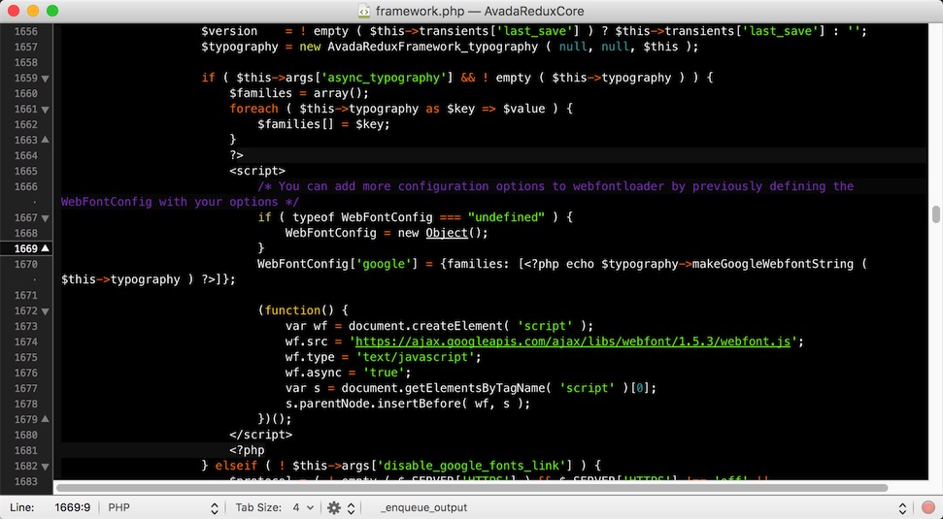Click the fold end marker at line 1663
The width and height of the screenshot is (943, 519).
click(x=46, y=140)
